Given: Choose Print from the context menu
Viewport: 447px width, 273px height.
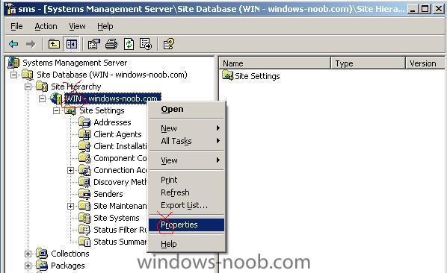Looking at the screenshot, I should 186,180.
